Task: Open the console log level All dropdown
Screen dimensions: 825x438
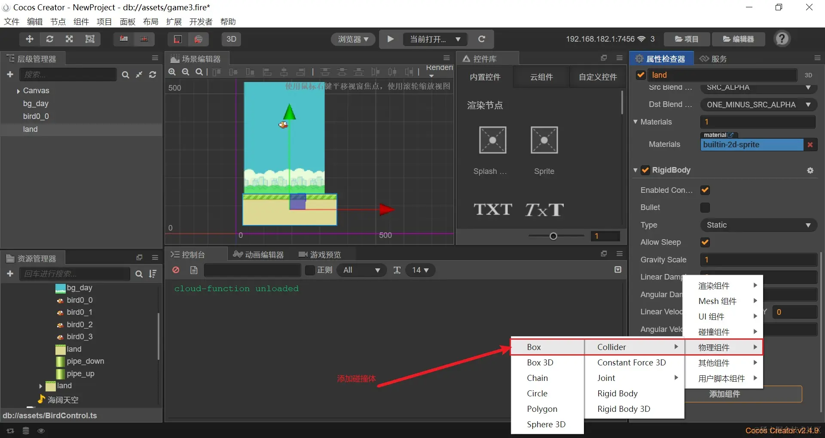Action: click(x=362, y=270)
